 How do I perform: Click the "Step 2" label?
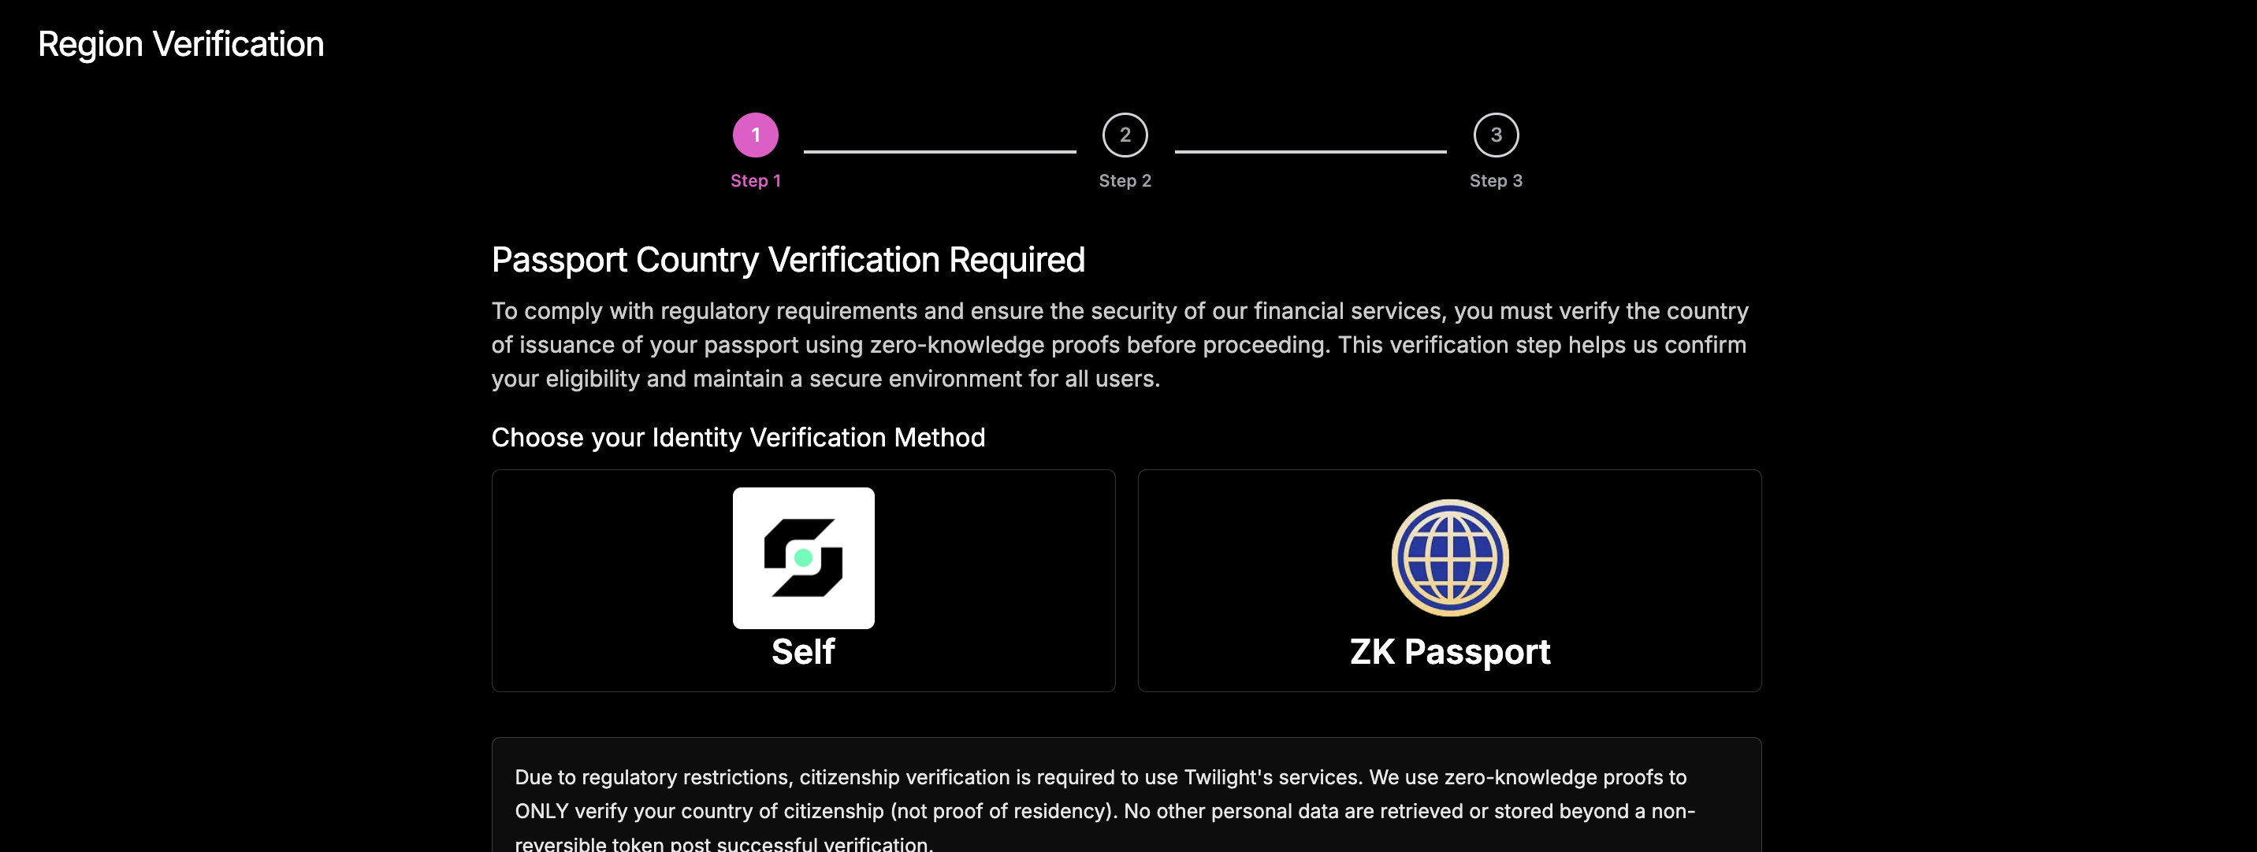(1125, 180)
